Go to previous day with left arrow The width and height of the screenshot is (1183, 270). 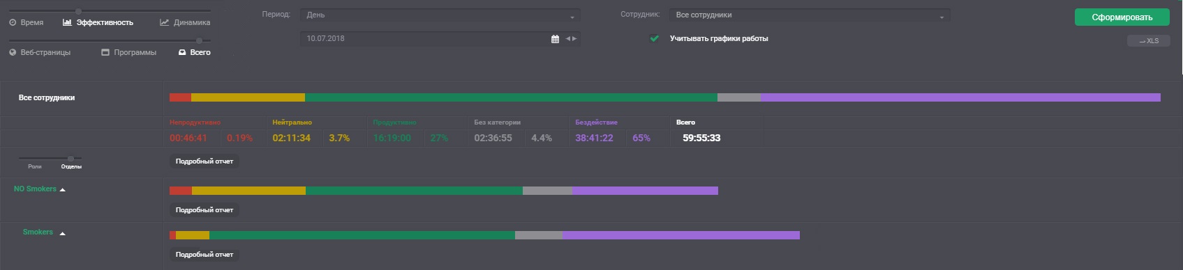coord(568,39)
